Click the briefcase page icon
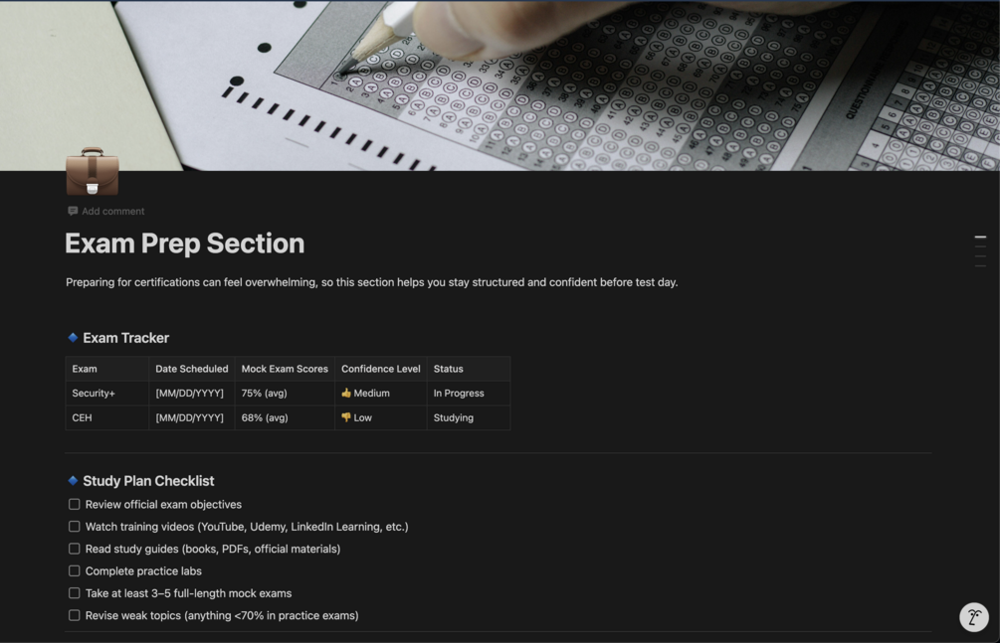This screenshot has width=1000, height=643. (93, 172)
